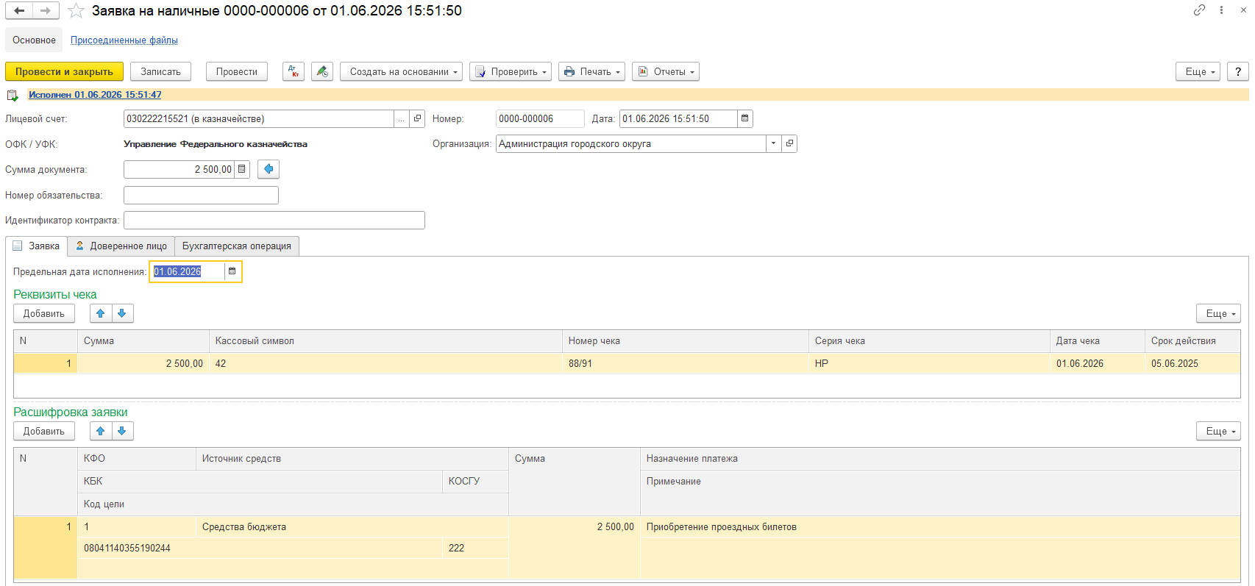Switch to Доверенное лицо tab
Image resolution: width=1255 pixels, height=586 pixels.
121,246
